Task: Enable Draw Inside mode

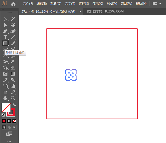Action: 14,127
